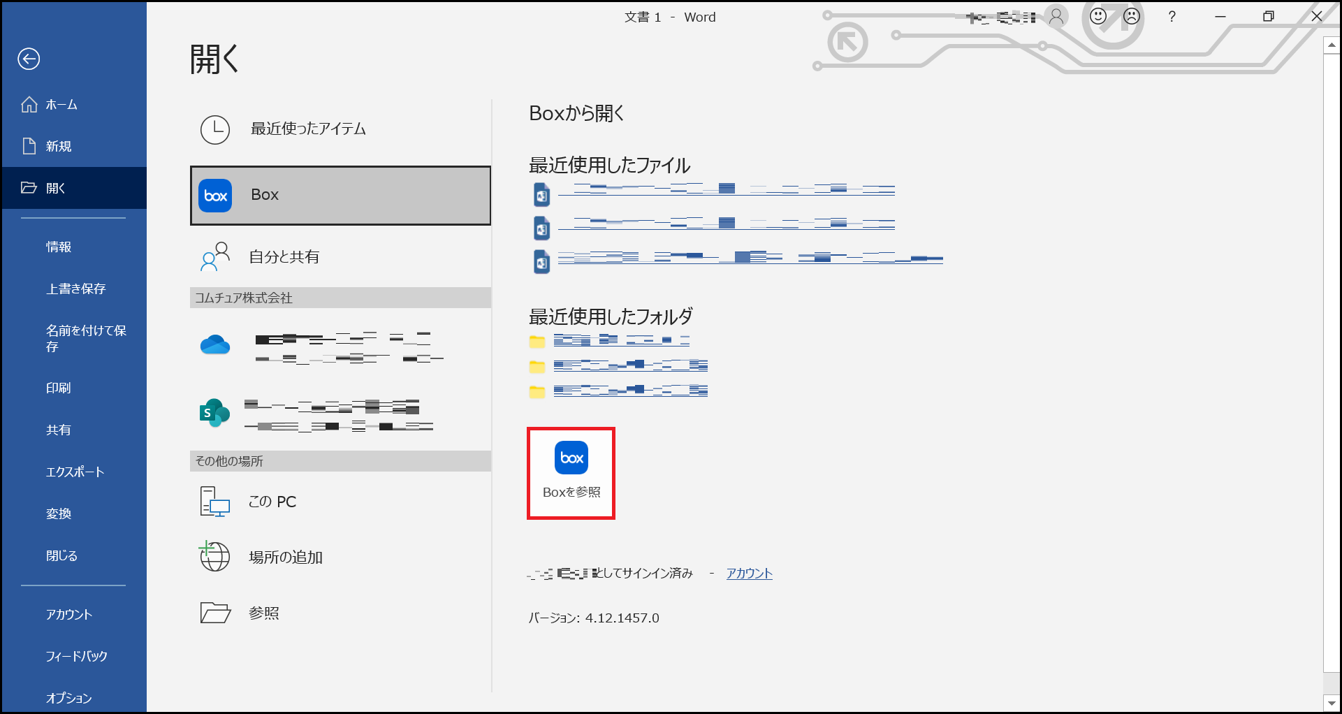This screenshot has height=714, width=1342.
Task: Click the open-folder icon beside 開く
Action: click(x=29, y=188)
